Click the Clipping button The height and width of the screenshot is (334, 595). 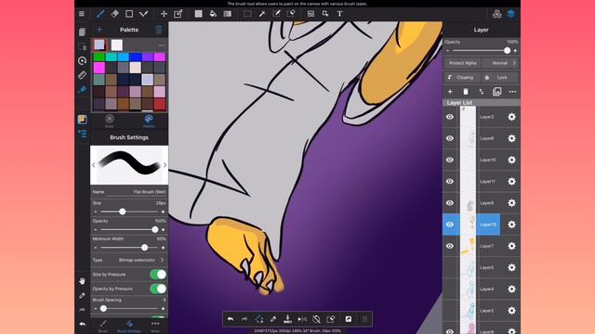(x=461, y=77)
